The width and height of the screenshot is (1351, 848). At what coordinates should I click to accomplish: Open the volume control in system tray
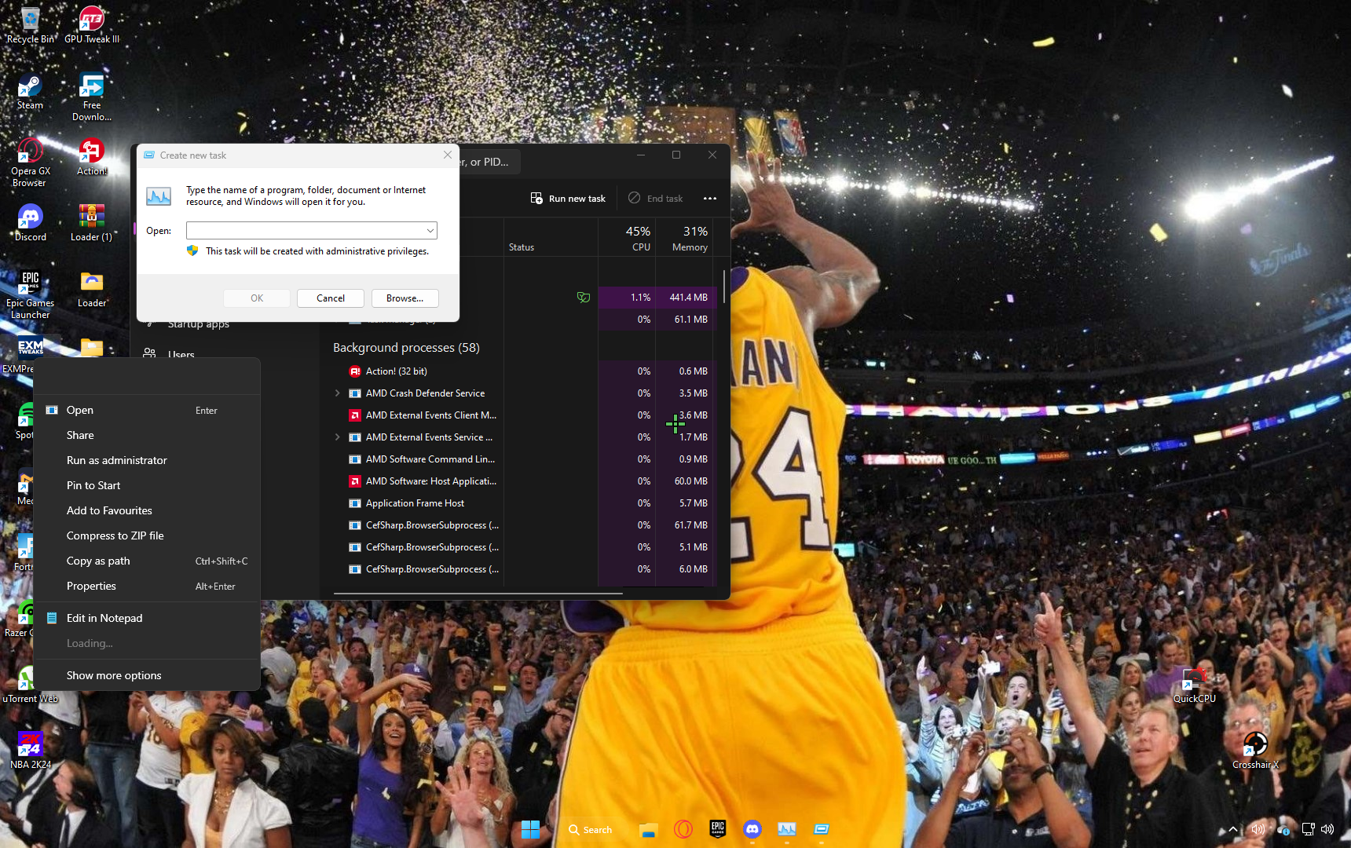pos(1327,829)
